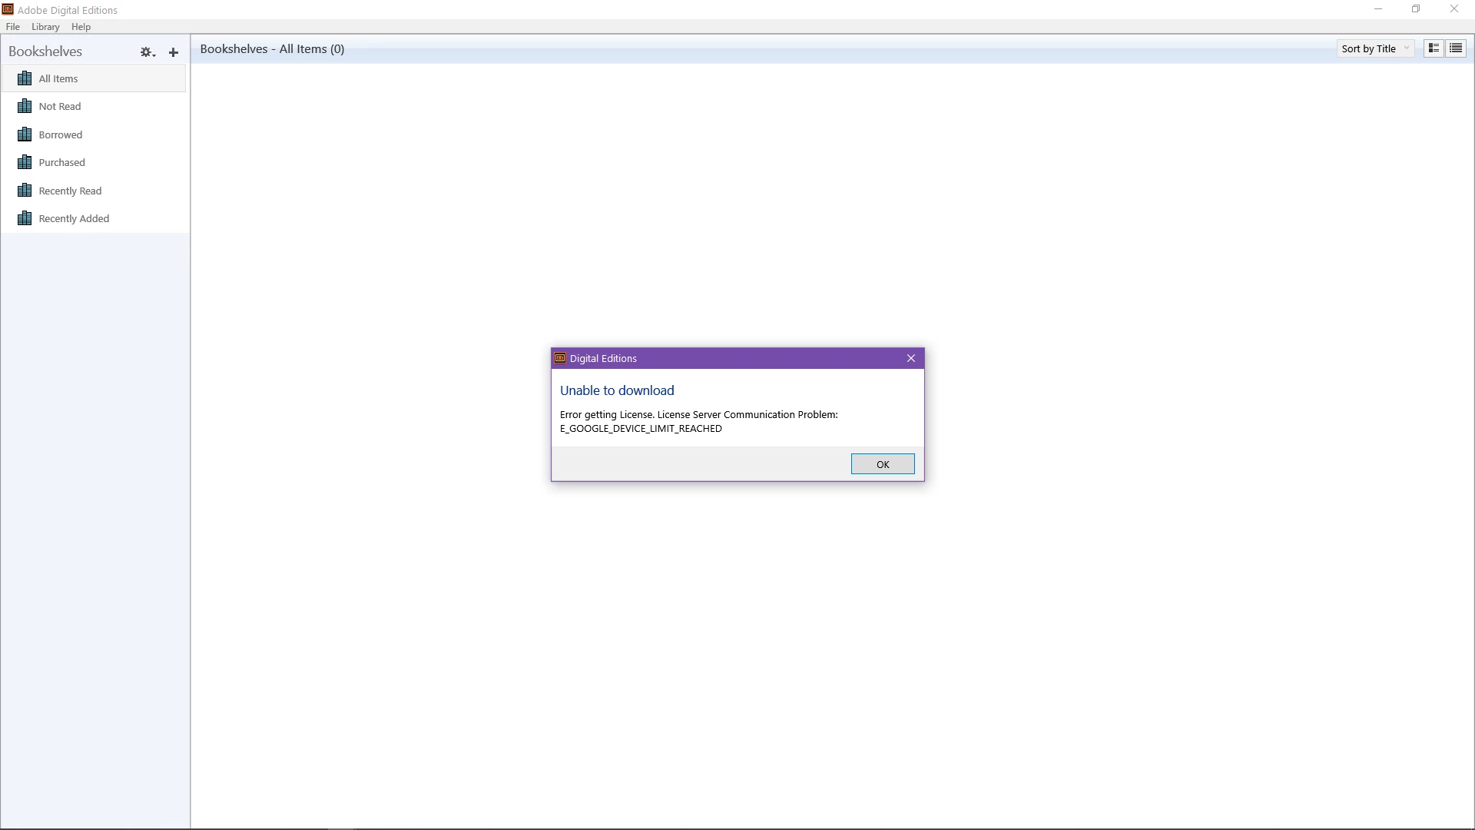Switch to list view
Viewport: 1475px width, 830px height.
[1456, 48]
